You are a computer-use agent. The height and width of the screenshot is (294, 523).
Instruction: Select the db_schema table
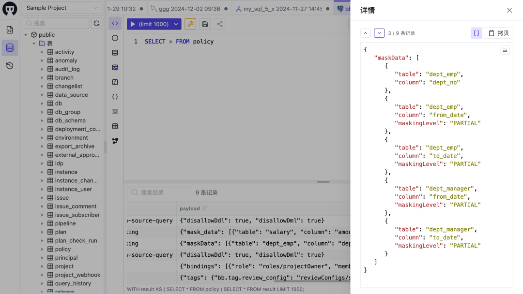pos(70,120)
